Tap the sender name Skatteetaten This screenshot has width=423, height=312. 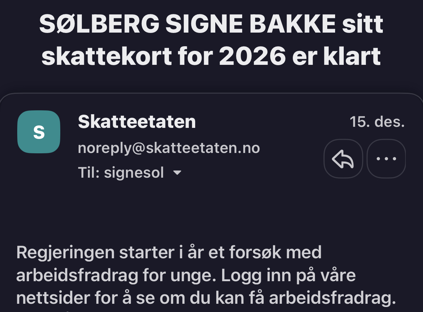(x=137, y=122)
